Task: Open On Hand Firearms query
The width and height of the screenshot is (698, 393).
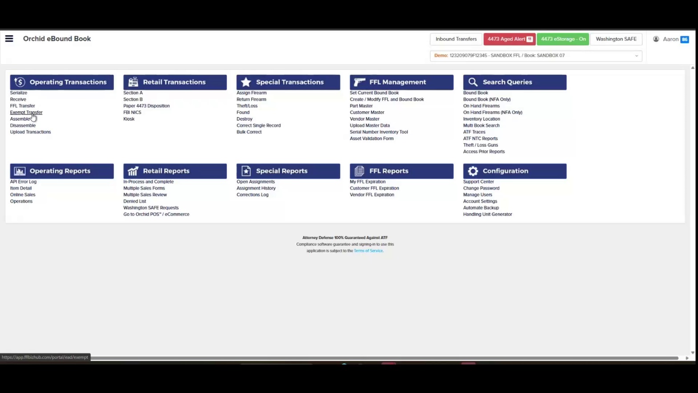Action: pos(481,106)
